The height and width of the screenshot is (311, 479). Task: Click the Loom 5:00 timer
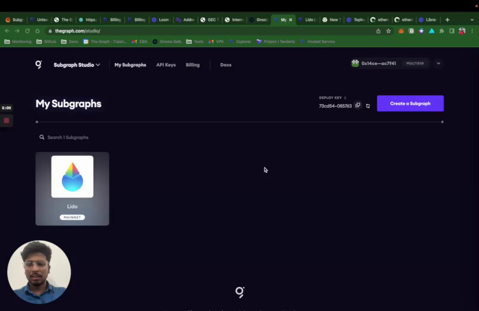pos(6,108)
